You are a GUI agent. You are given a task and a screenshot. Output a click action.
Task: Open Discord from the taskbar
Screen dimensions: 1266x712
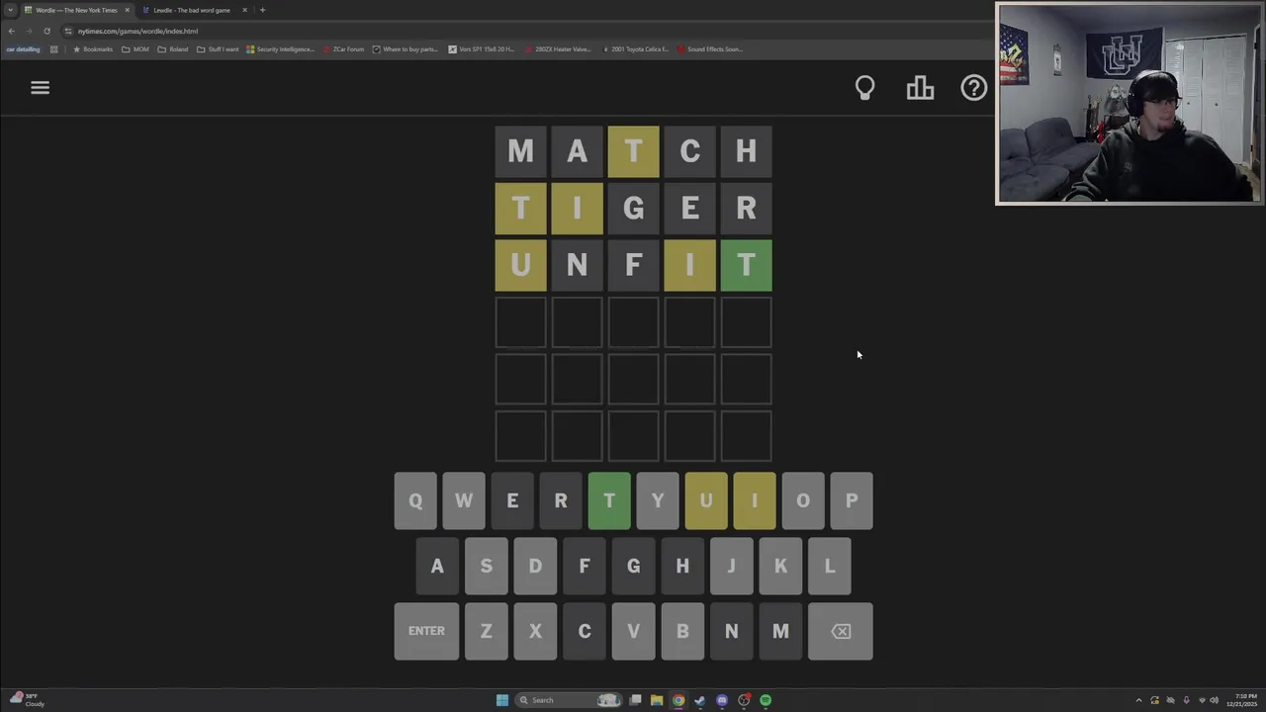click(x=722, y=700)
